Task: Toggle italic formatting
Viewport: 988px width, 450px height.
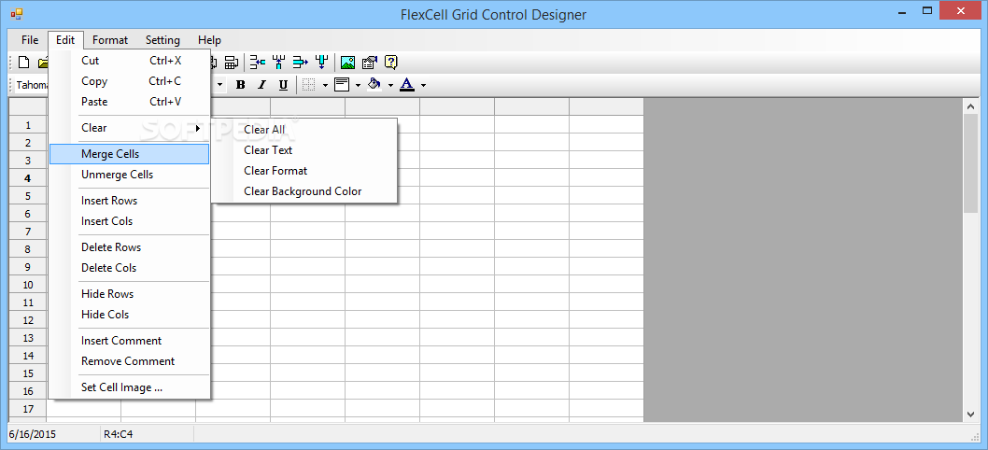Action: pyautogui.click(x=262, y=85)
